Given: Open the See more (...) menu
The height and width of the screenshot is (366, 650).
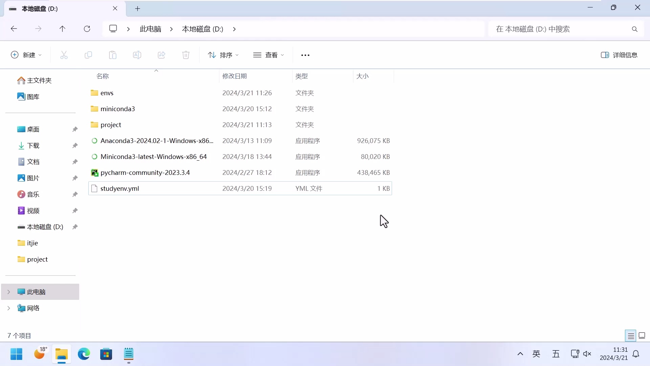Looking at the screenshot, I should [305, 55].
